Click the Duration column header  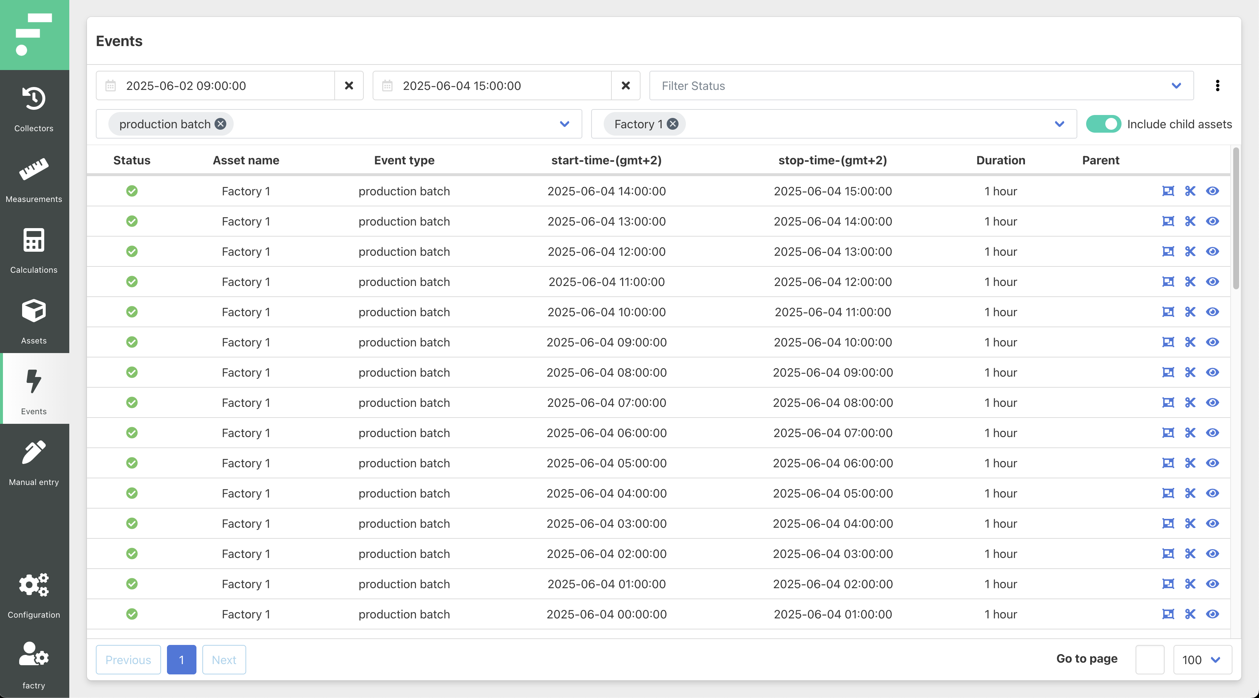click(1000, 160)
